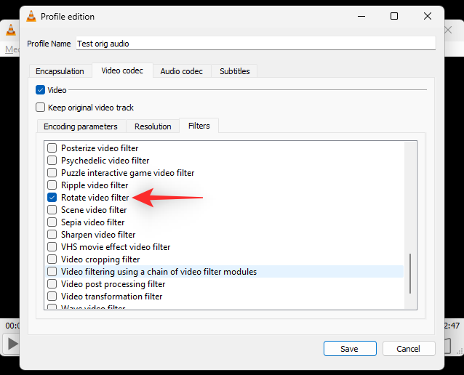Minimize the Profile edition window

(x=361, y=16)
